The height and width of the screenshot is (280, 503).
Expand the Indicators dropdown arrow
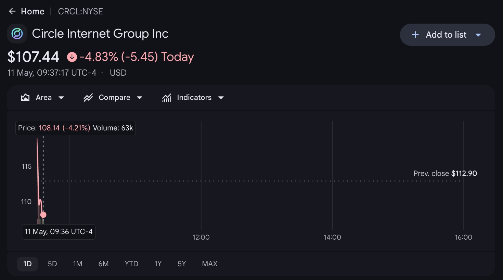tap(221, 98)
